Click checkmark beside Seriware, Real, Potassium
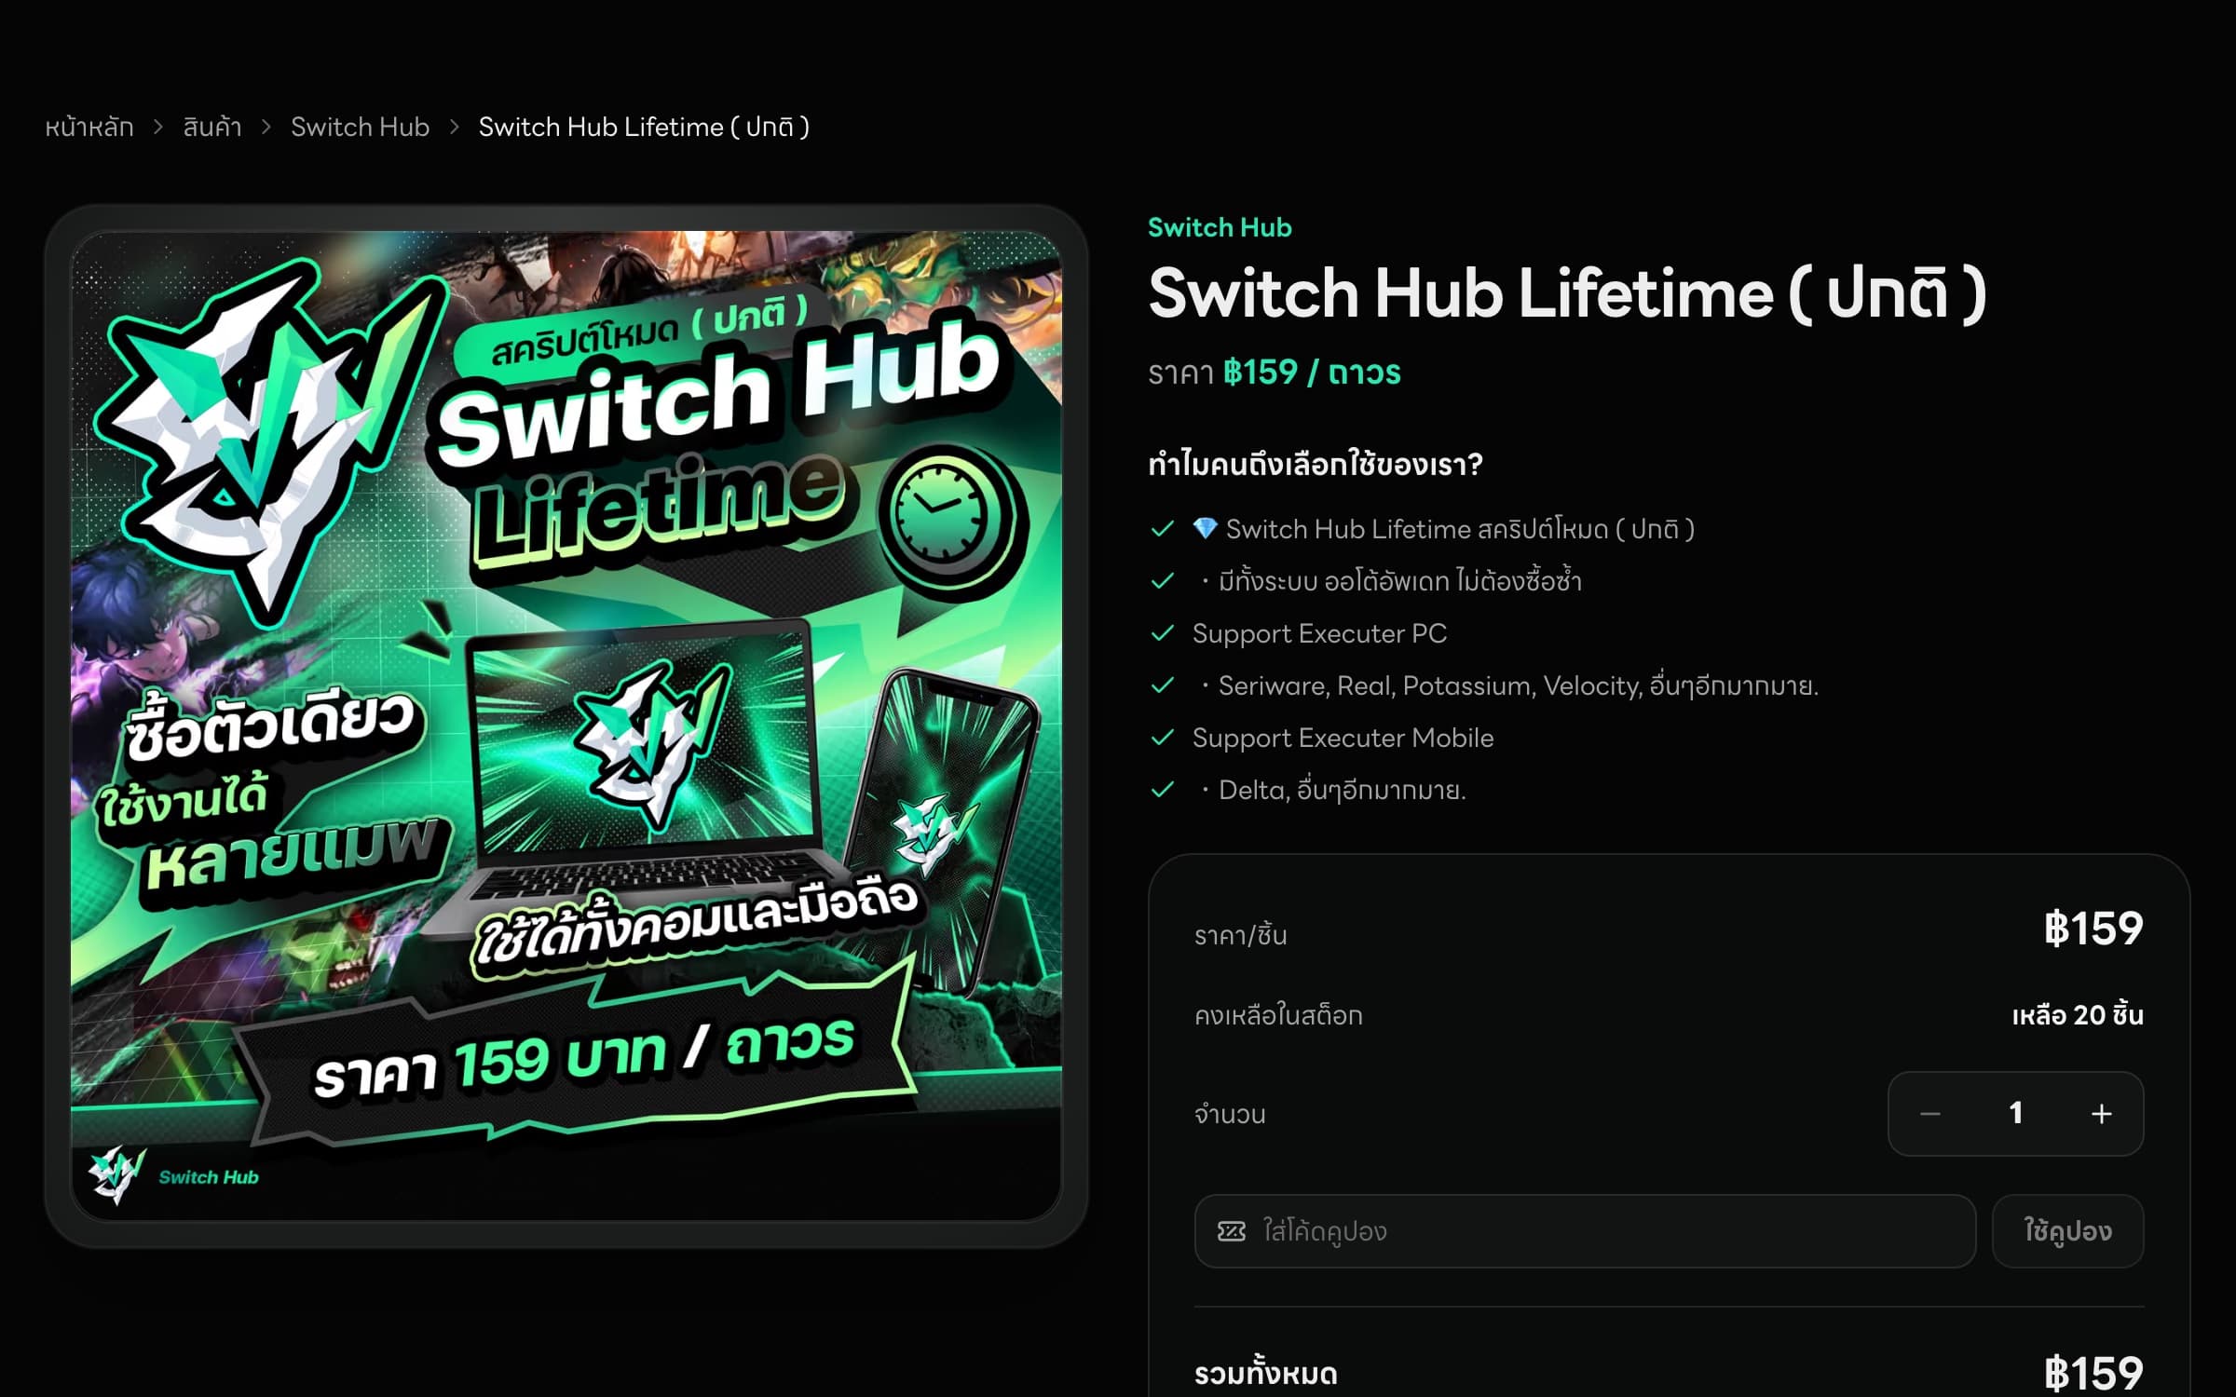This screenshot has width=2236, height=1397. (1163, 685)
